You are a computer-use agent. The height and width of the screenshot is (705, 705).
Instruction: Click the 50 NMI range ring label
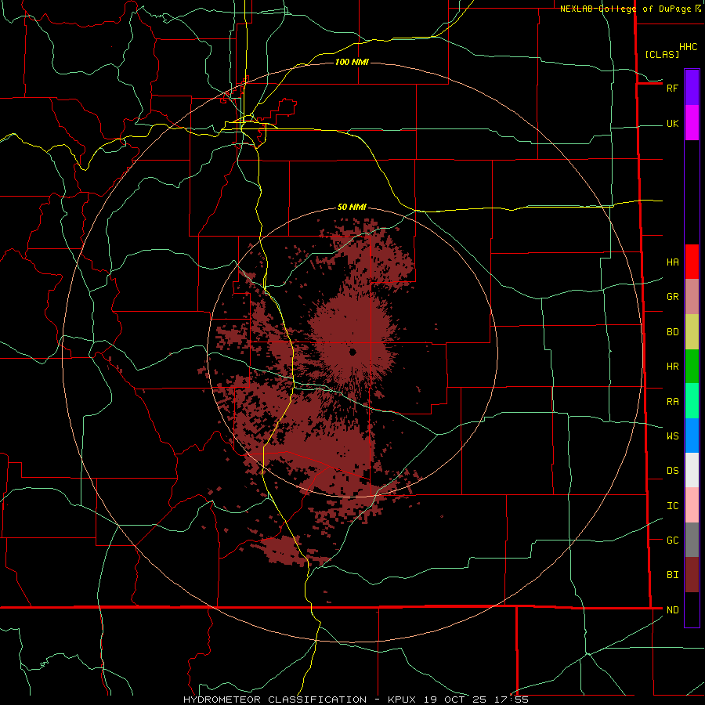tap(352, 207)
